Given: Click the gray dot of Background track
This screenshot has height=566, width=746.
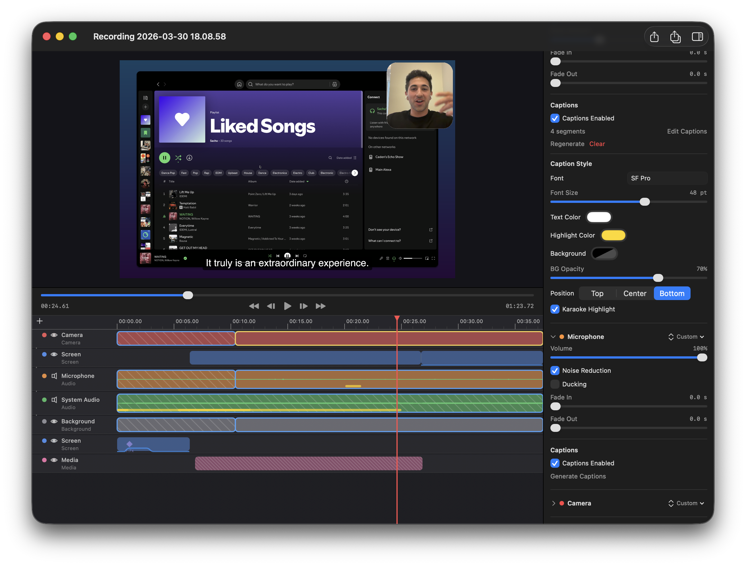Looking at the screenshot, I should click(44, 421).
